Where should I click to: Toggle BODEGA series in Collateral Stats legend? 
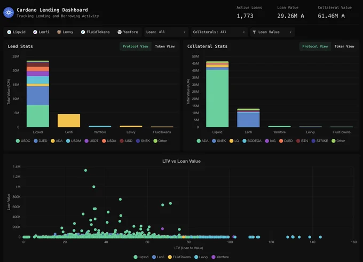252,141
